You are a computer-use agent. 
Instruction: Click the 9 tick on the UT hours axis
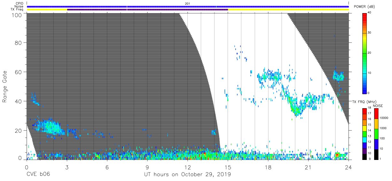coord(147,167)
